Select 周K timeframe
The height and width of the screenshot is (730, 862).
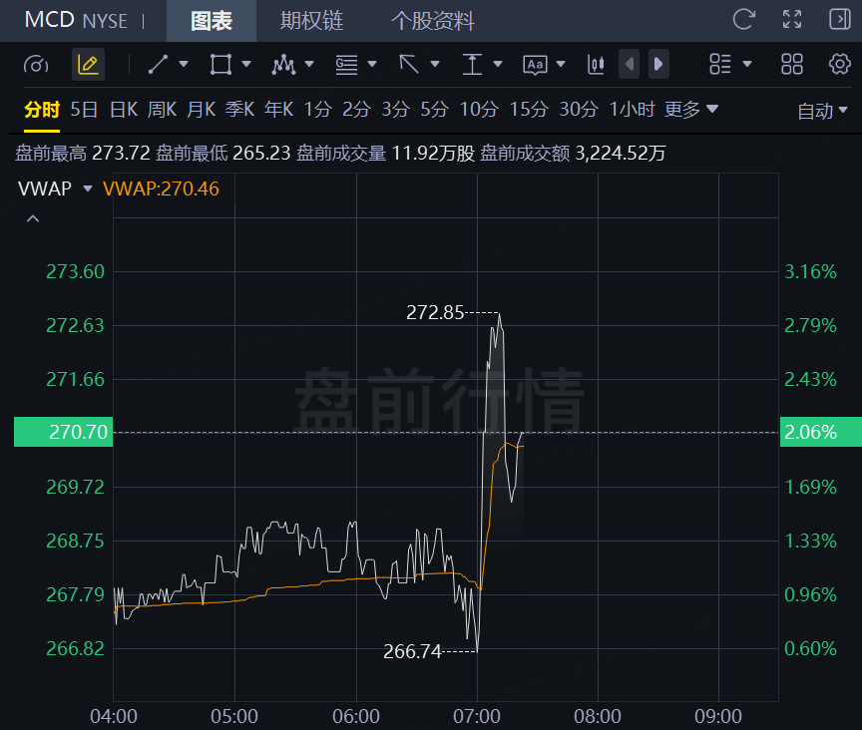(163, 110)
